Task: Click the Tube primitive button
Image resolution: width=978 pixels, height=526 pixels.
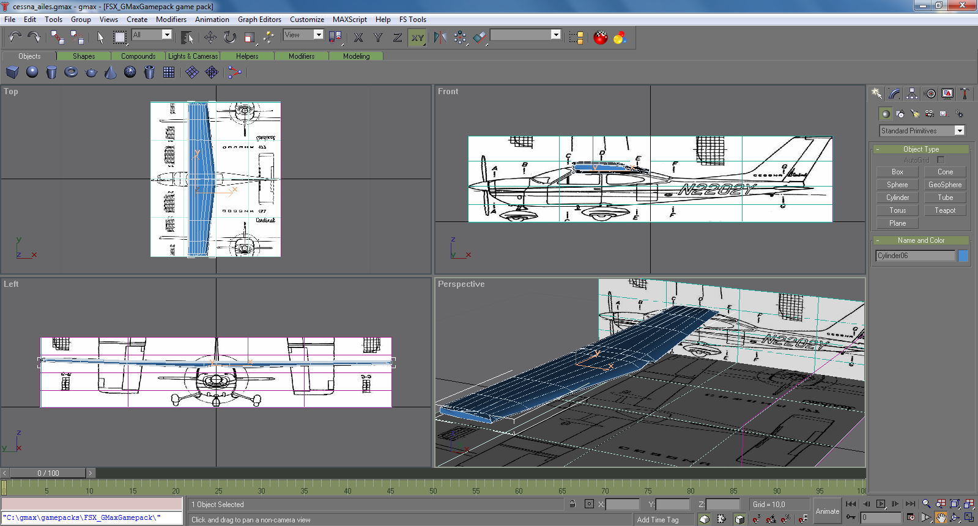Action: pyautogui.click(x=945, y=198)
